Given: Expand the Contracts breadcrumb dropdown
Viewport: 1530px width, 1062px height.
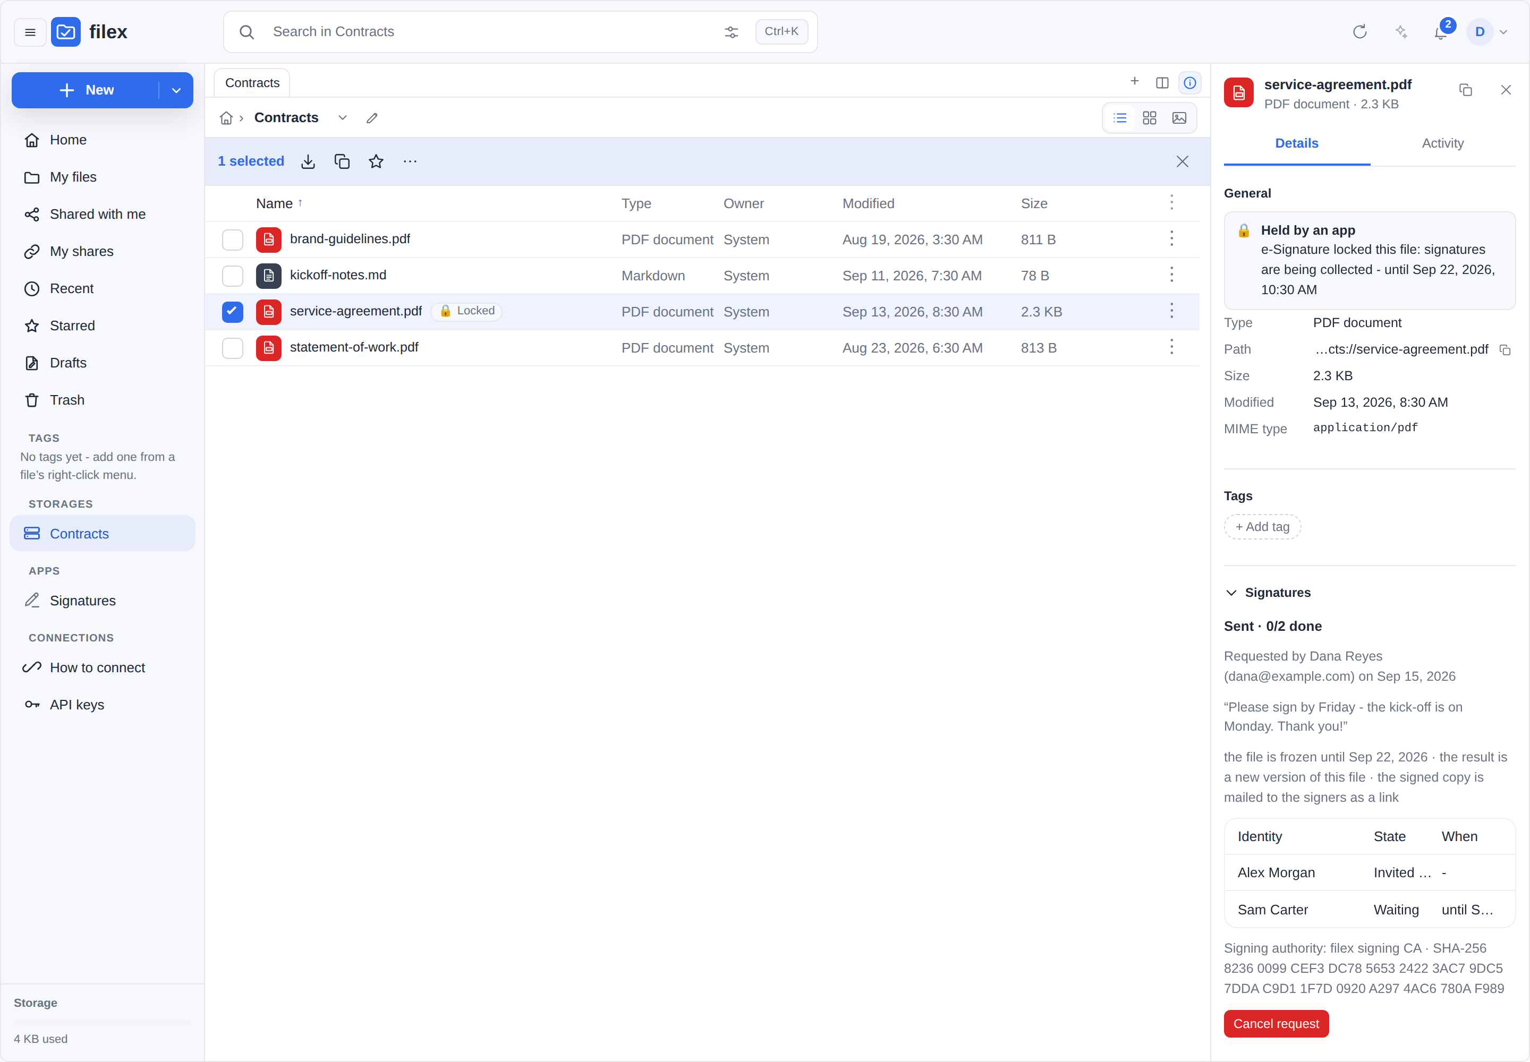Looking at the screenshot, I should click(342, 118).
